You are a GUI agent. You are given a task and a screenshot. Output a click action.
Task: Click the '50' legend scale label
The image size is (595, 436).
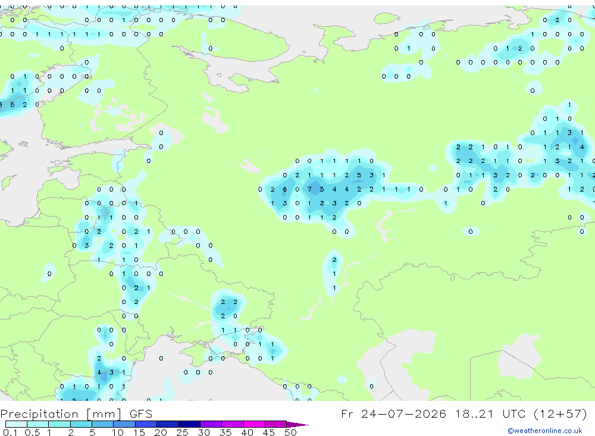[290, 432]
